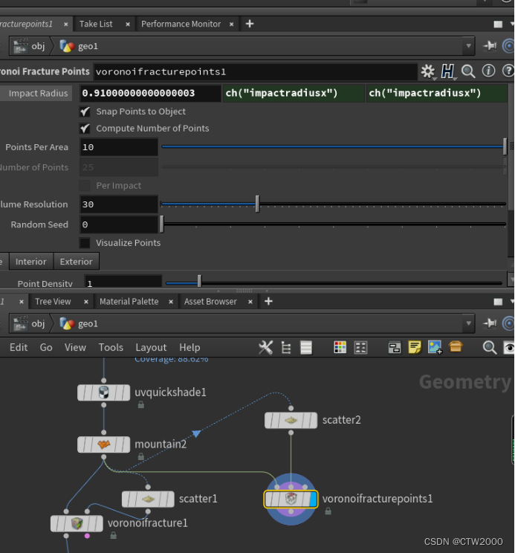Click the Impact Radius first value field
This screenshot has width=515, height=553.
151,93
